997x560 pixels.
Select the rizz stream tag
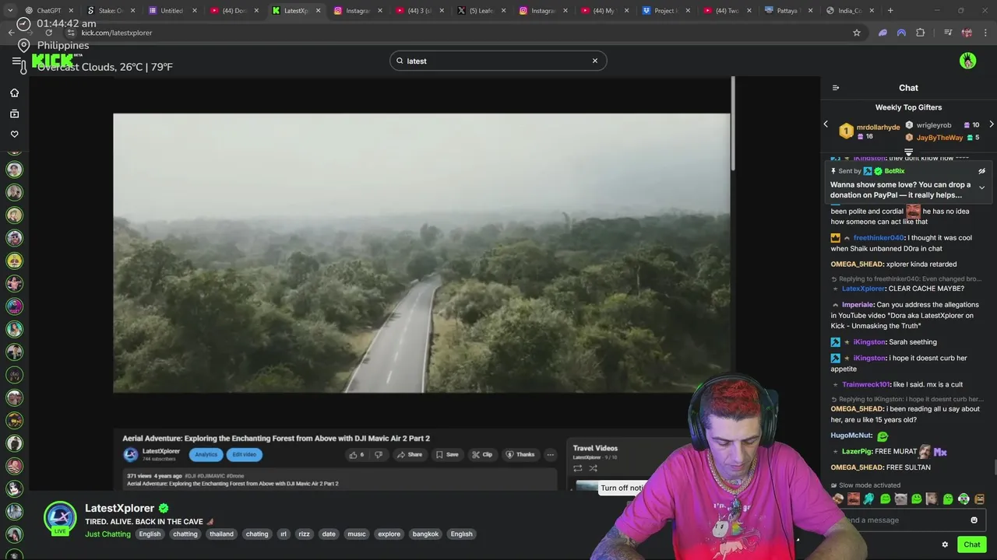(x=304, y=534)
